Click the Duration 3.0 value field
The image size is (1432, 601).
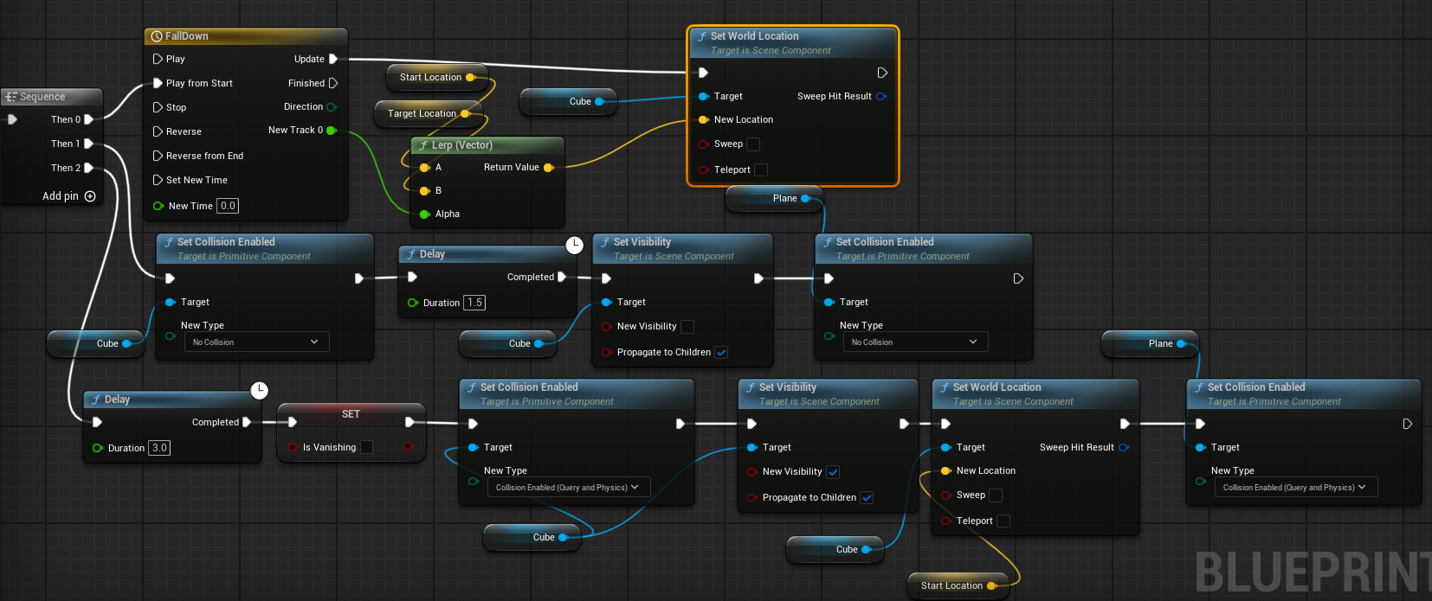(x=159, y=448)
